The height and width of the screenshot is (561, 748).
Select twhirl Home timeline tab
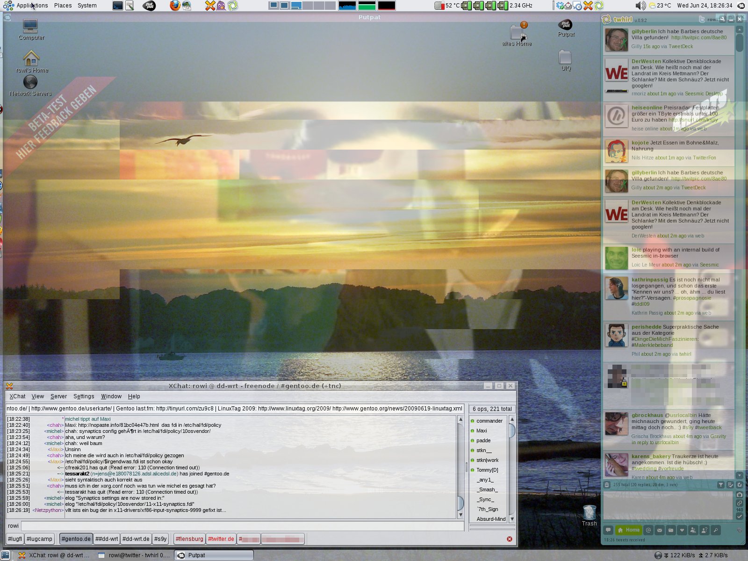click(628, 530)
